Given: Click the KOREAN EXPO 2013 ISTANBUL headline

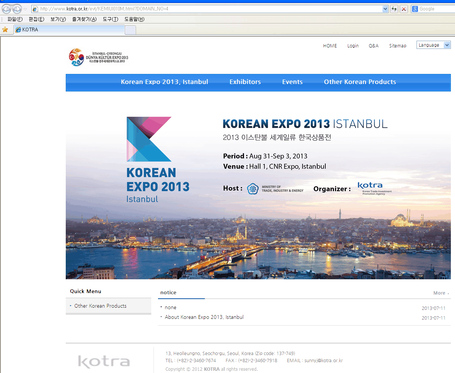Looking at the screenshot, I should point(305,124).
